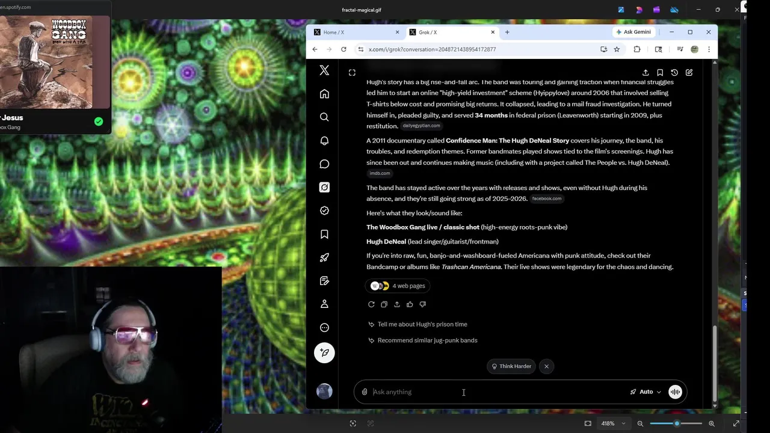Open the Auto model dropdown
The height and width of the screenshot is (433, 770).
click(645, 392)
